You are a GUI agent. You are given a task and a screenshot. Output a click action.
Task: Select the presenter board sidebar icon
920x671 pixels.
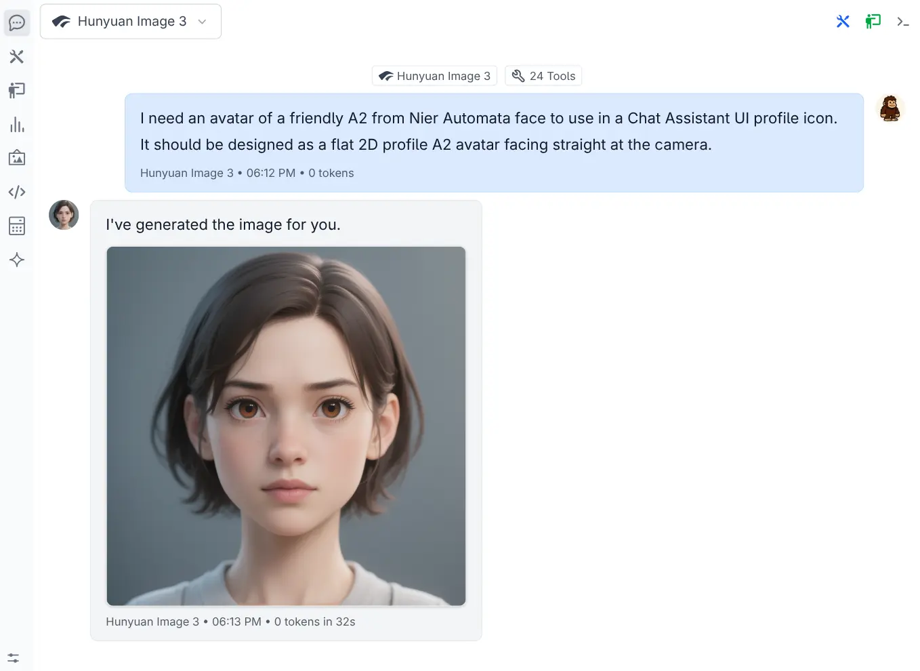[17, 90]
